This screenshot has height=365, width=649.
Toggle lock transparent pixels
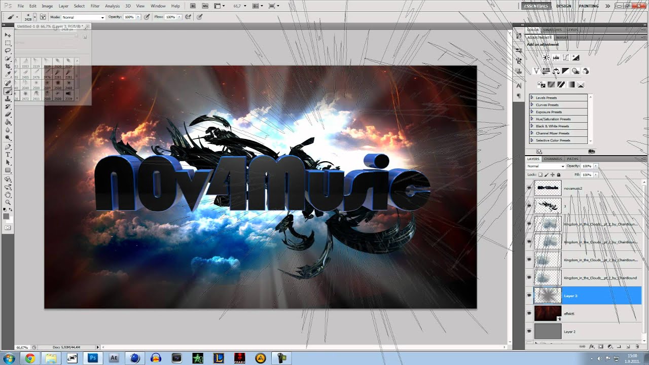(x=540, y=174)
